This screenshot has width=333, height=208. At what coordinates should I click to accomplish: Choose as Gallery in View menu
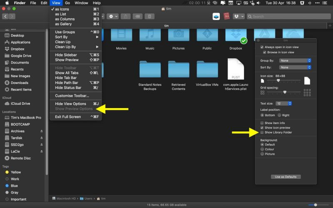tap(76, 24)
